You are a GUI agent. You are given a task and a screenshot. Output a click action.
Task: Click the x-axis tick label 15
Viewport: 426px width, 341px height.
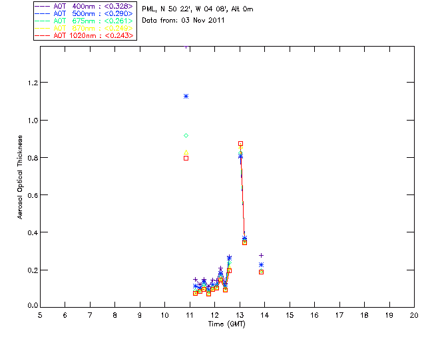pyautogui.click(x=290, y=315)
